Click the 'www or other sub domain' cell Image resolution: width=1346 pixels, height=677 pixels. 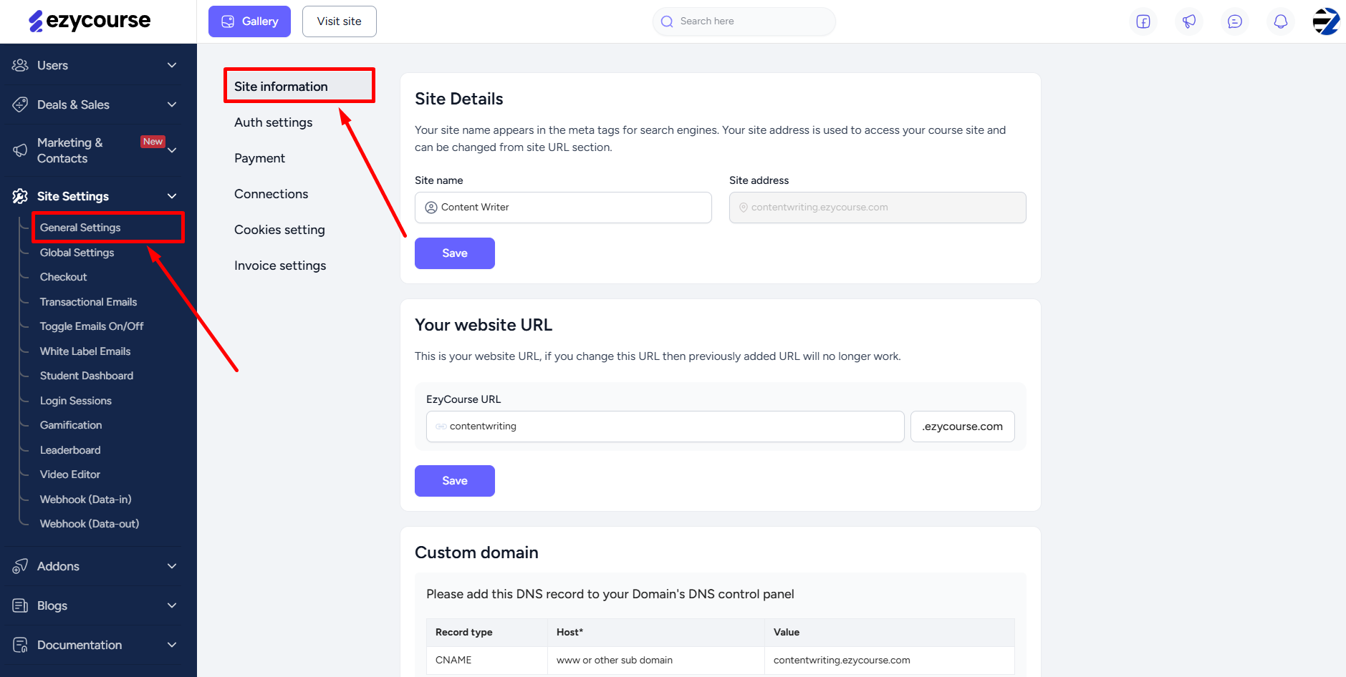(x=656, y=660)
